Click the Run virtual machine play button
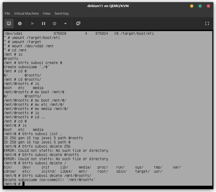Screen dimensions: 216x192 click(x=33, y=24)
